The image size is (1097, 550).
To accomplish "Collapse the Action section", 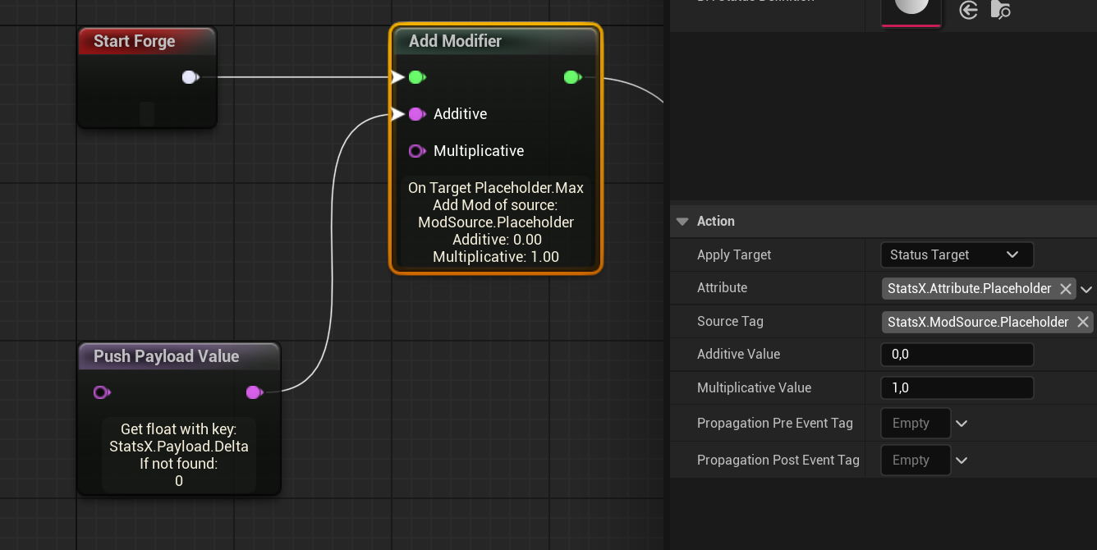I will [x=682, y=222].
